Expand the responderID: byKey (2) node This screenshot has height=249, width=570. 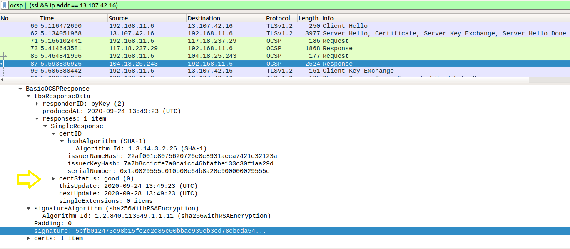pyautogui.click(x=37, y=104)
